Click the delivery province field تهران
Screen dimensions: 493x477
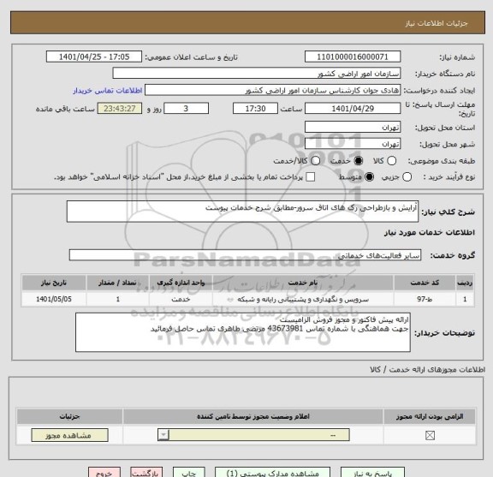tap(353, 127)
